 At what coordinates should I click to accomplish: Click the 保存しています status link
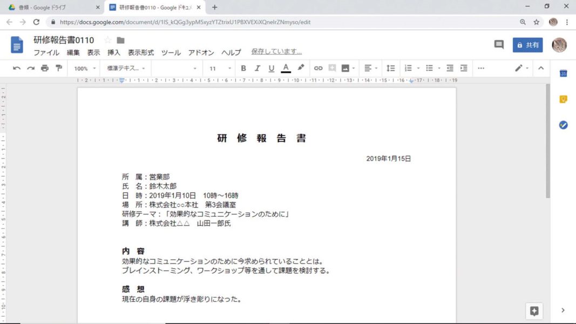point(276,51)
